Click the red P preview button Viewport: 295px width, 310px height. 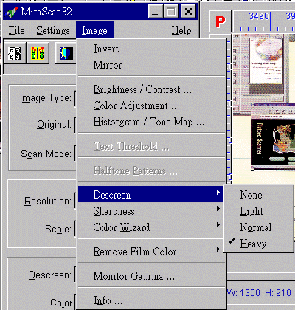[x=221, y=21]
